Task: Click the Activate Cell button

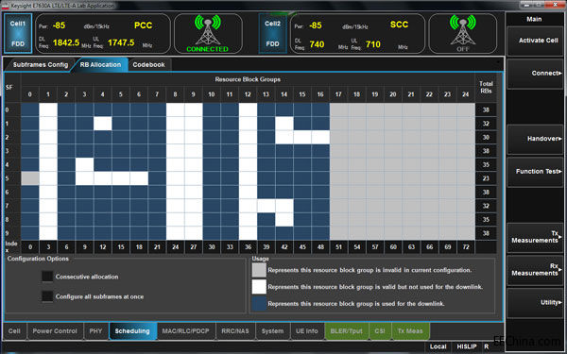Action: pos(535,41)
